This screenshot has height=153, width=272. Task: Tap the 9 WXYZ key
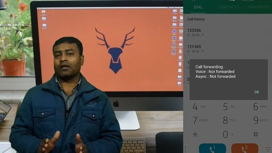[x=260, y=120]
